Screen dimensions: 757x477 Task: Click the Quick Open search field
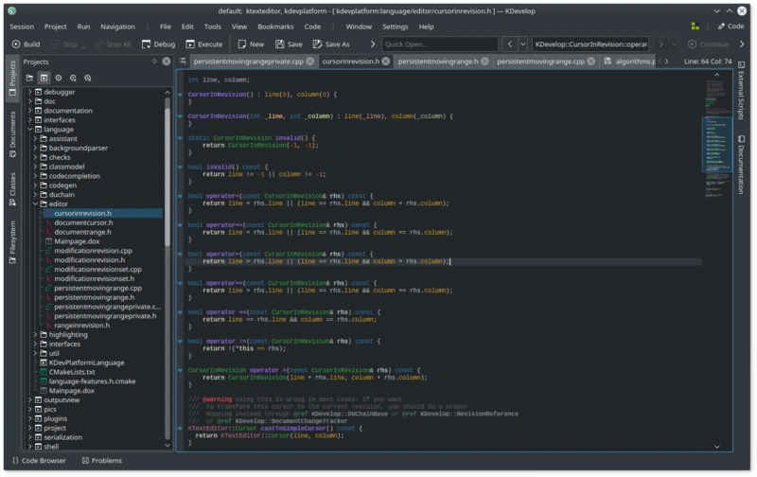438,44
